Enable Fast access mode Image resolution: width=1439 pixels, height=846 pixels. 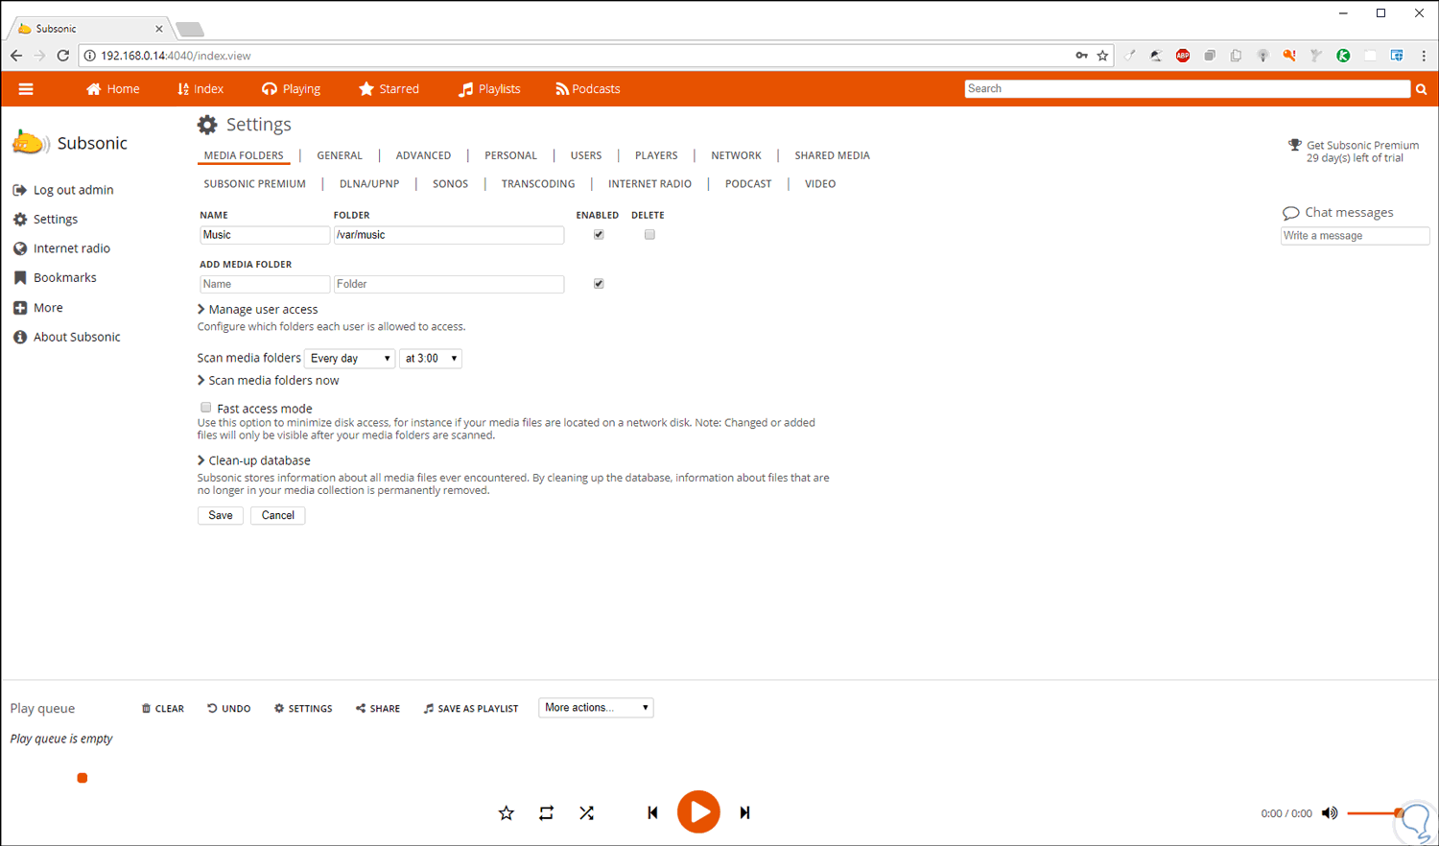(206, 408)
